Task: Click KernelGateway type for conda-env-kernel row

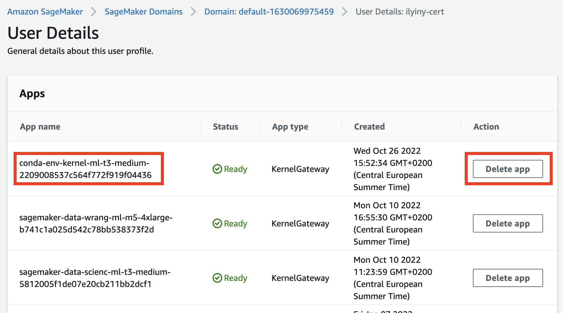Action: coord(300,169)
